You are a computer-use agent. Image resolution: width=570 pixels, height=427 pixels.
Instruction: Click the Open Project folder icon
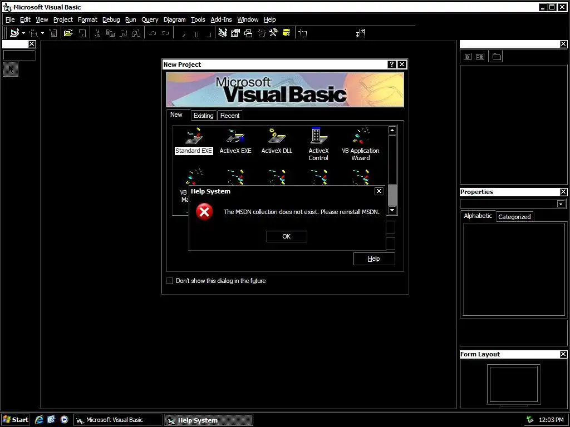point(68,33)
